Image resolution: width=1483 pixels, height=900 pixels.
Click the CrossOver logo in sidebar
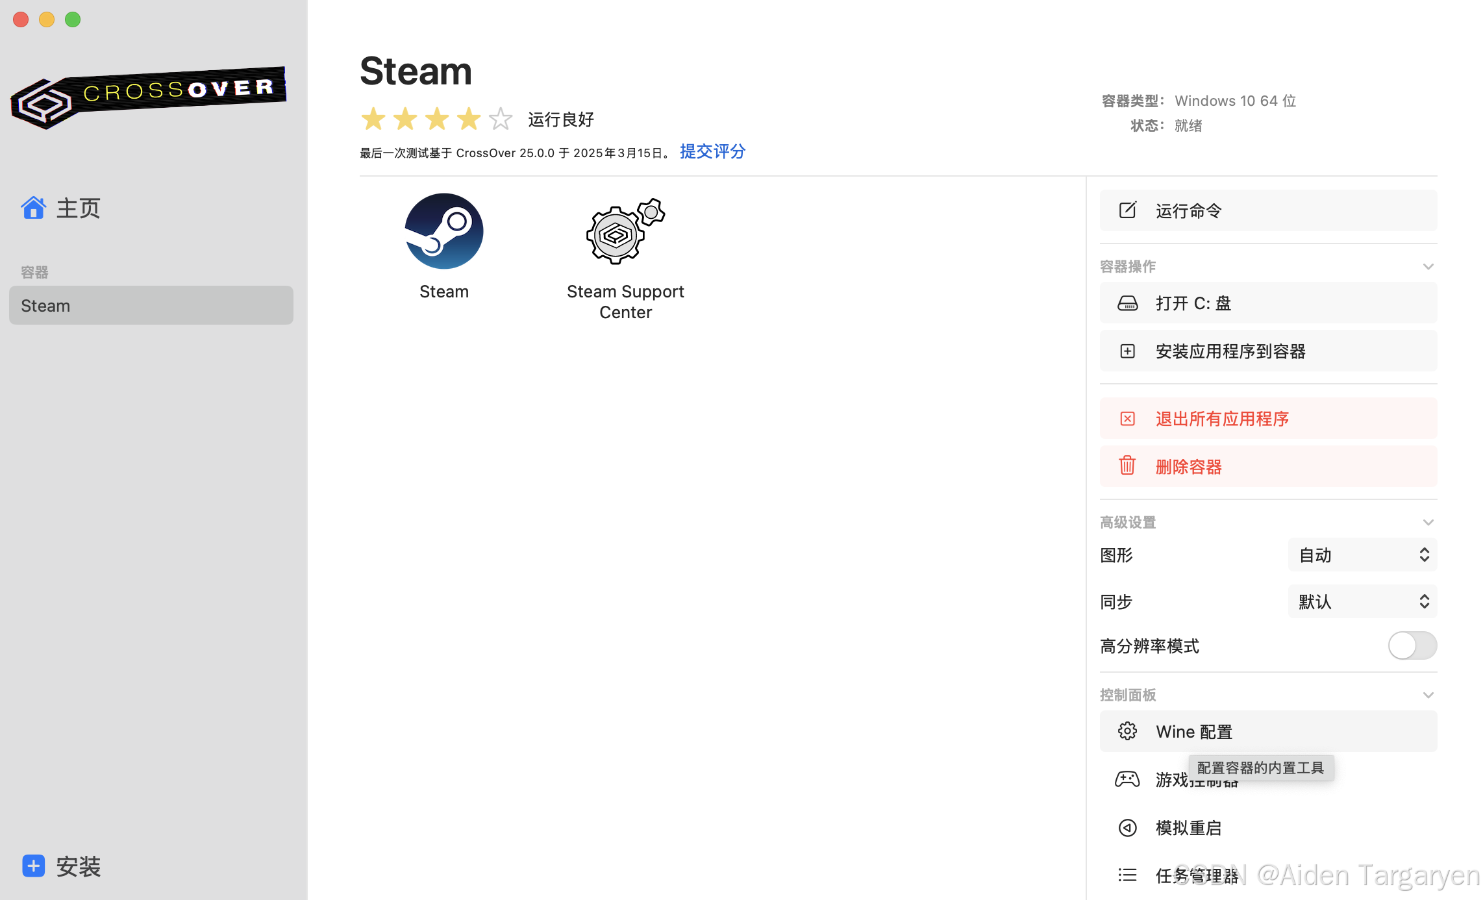click(x=149, y=97)
